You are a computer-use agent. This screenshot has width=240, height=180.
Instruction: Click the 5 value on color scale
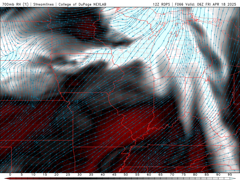22,175
